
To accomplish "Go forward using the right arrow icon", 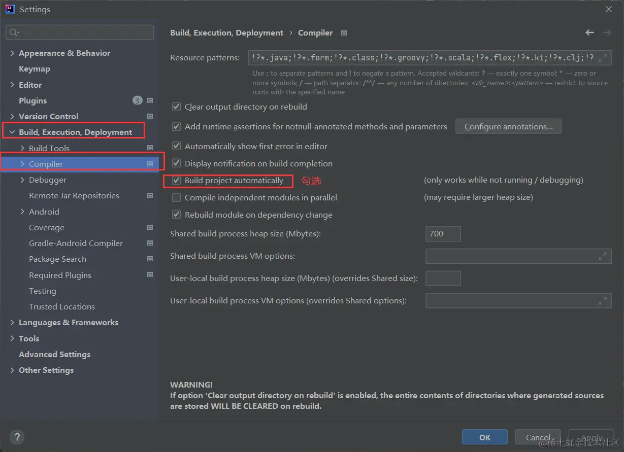I will [x=607, y=32].
